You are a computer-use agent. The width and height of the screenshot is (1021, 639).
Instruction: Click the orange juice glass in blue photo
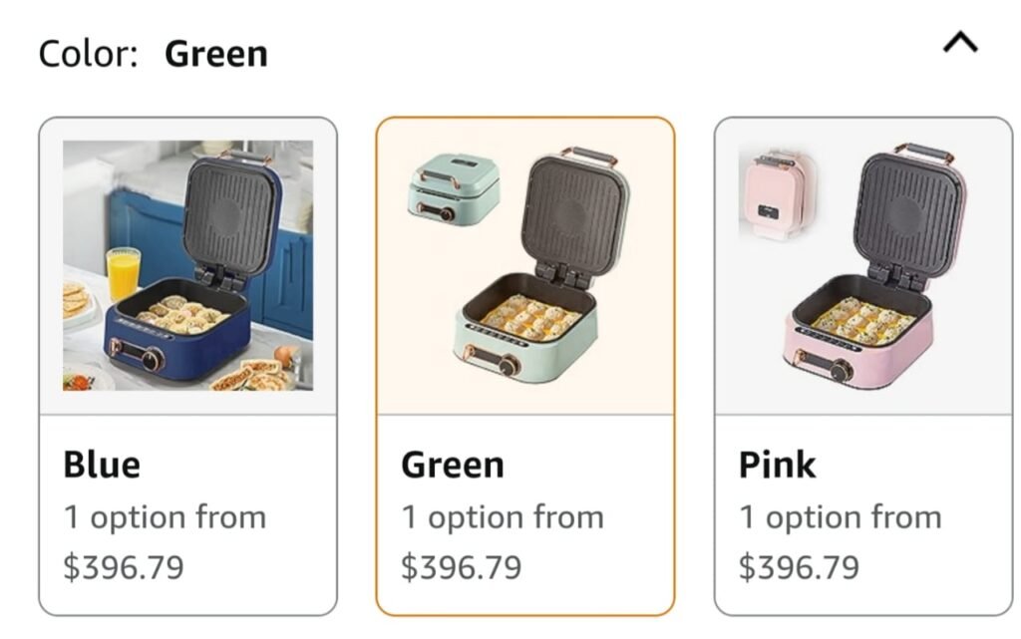pyautogui.click(x=123, y=271)
